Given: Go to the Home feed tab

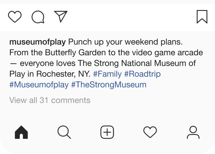Looking at the screenshot, I should 21,132.
